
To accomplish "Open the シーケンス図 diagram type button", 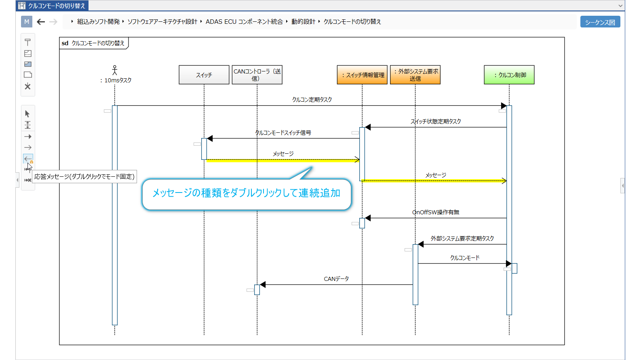I will 600,22.
